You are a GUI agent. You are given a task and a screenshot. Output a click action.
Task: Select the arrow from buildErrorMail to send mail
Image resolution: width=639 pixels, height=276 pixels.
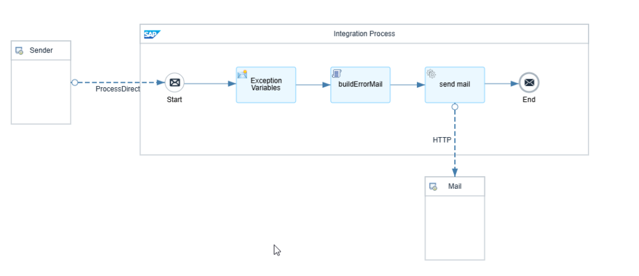(407, 85)
